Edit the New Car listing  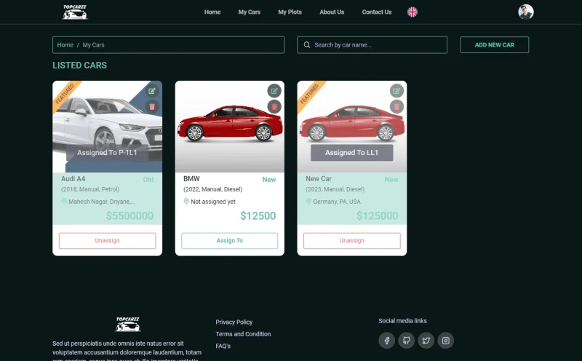click(396, 91)
